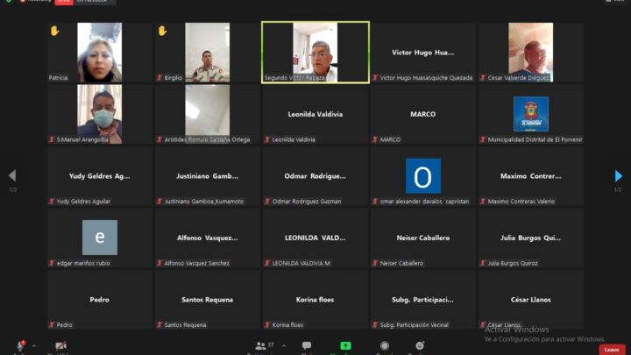The width and height of the screenshot is (631, 355).
Task: Click the Municipalidad Distrital de El Porvenir logo
Action: [x=531, y=114]
